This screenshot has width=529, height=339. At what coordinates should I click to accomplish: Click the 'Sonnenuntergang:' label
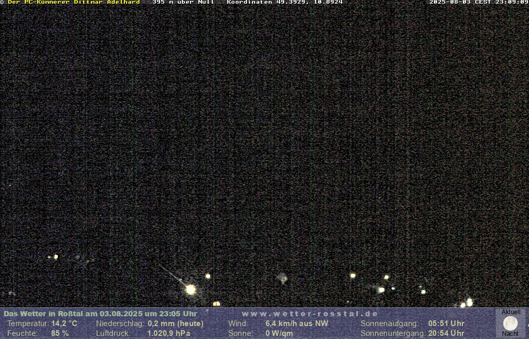(x=393, y=333)
